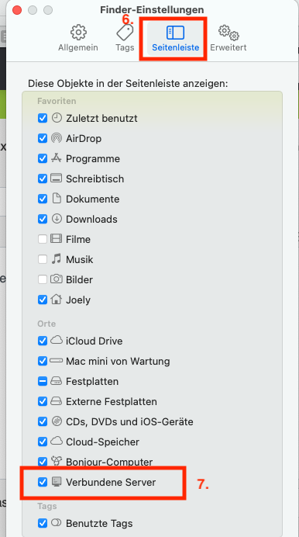Uncheck the Benutzte Tags checkbox

43,523
